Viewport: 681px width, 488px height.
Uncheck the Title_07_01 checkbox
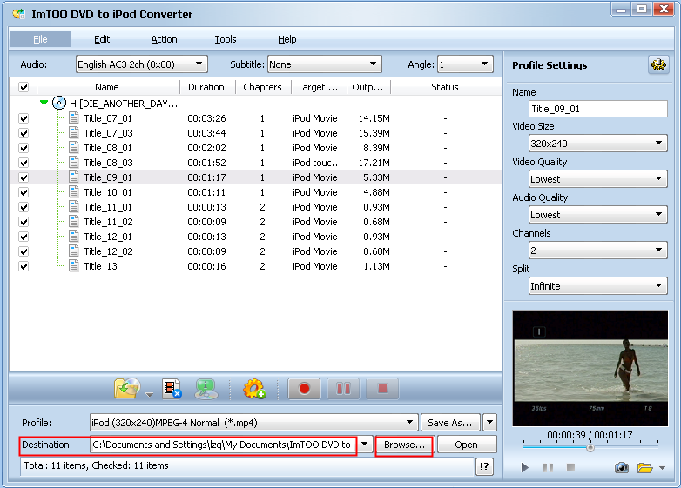pos(24,118)
